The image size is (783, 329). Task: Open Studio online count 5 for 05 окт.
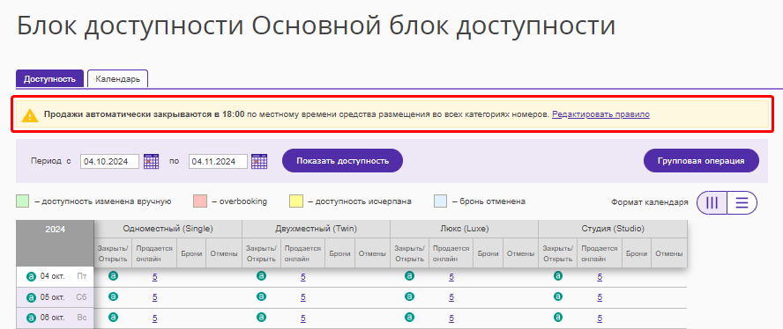600,297
